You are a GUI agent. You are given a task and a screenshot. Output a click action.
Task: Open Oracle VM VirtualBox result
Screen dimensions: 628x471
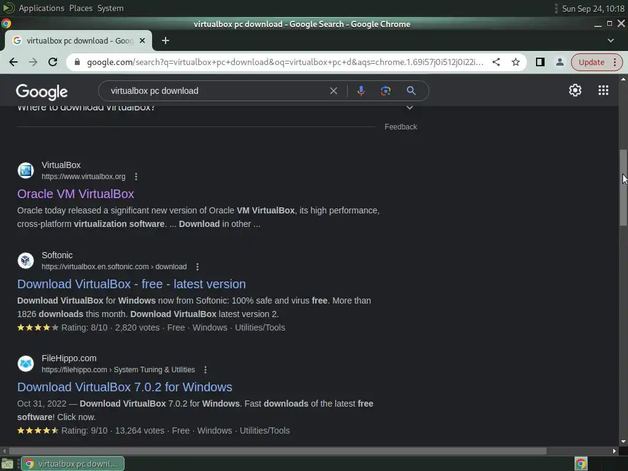pyautogui.click(x=75, y=194)
